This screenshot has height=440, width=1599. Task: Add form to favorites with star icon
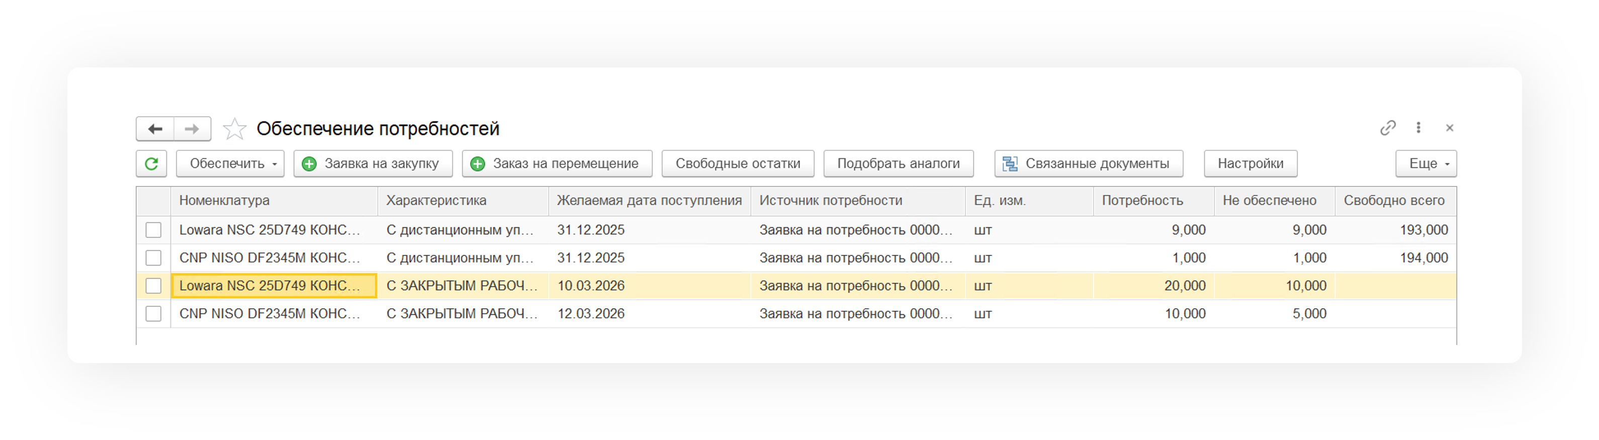[235, 129]
